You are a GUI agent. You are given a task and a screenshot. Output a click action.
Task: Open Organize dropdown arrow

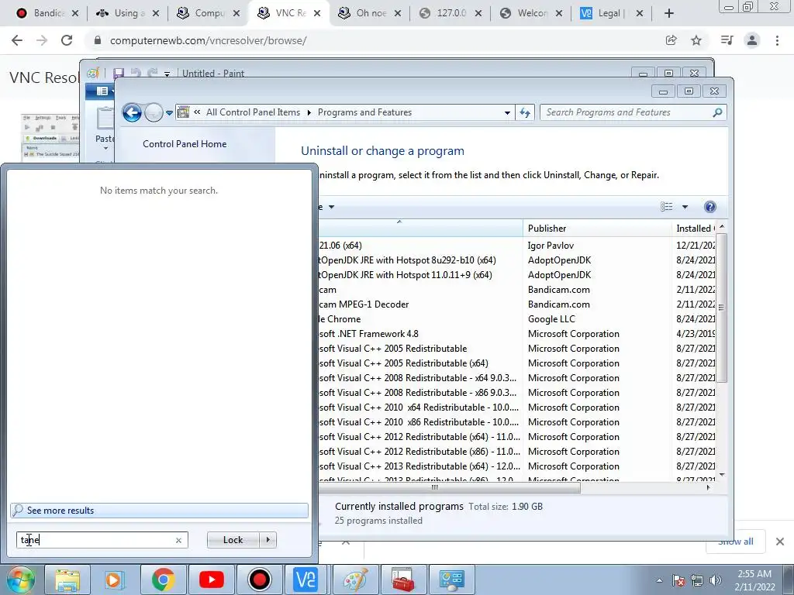[x=331, y=207]
